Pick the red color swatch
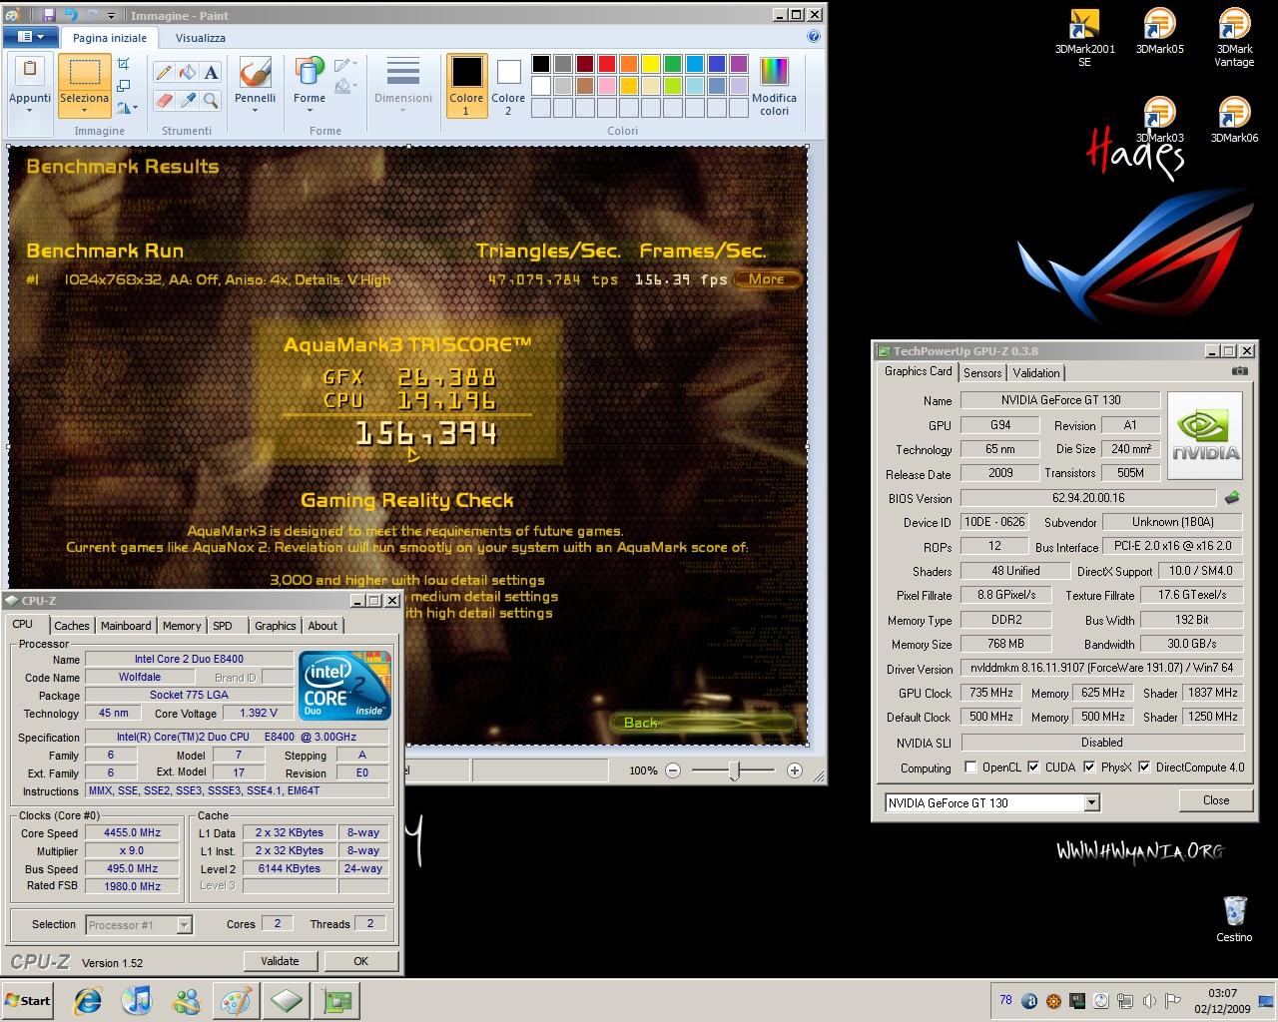Viewport: 1278px width, 1022px height. coord(606,64)
